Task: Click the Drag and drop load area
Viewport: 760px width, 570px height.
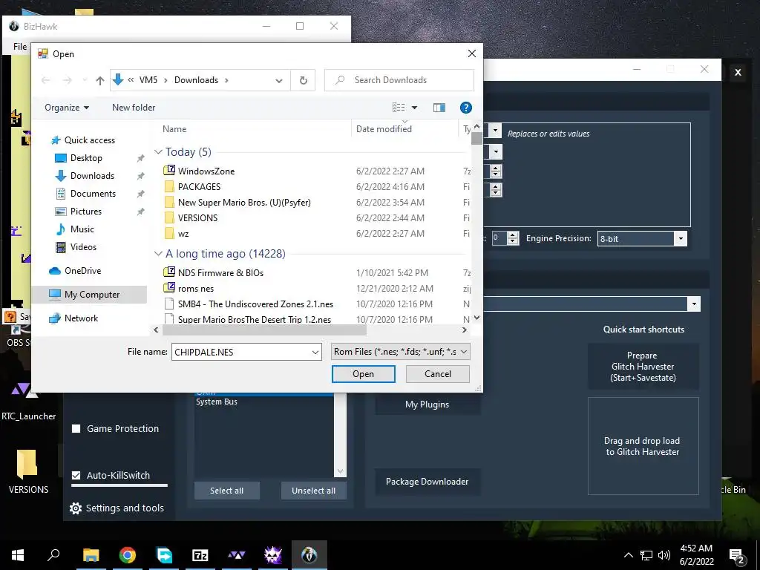Action: click(x=643, y=446)
